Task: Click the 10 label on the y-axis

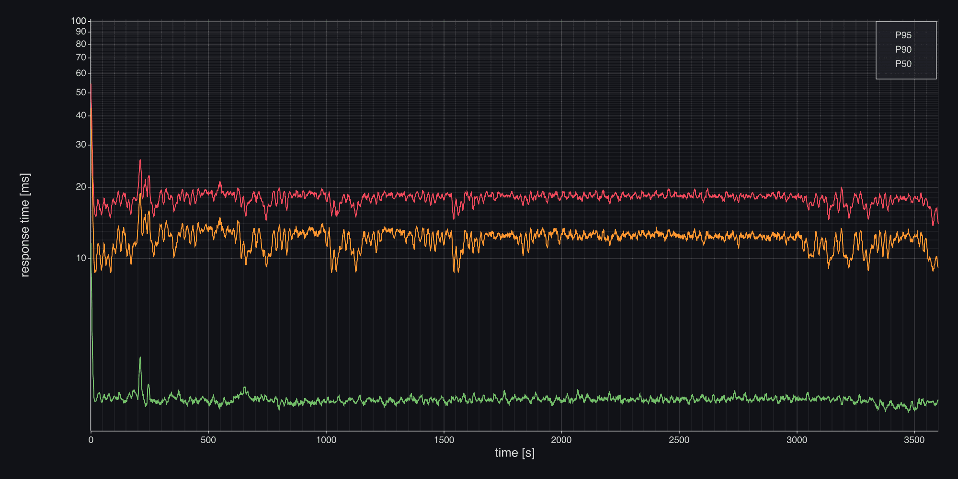Action: [81, 259]
